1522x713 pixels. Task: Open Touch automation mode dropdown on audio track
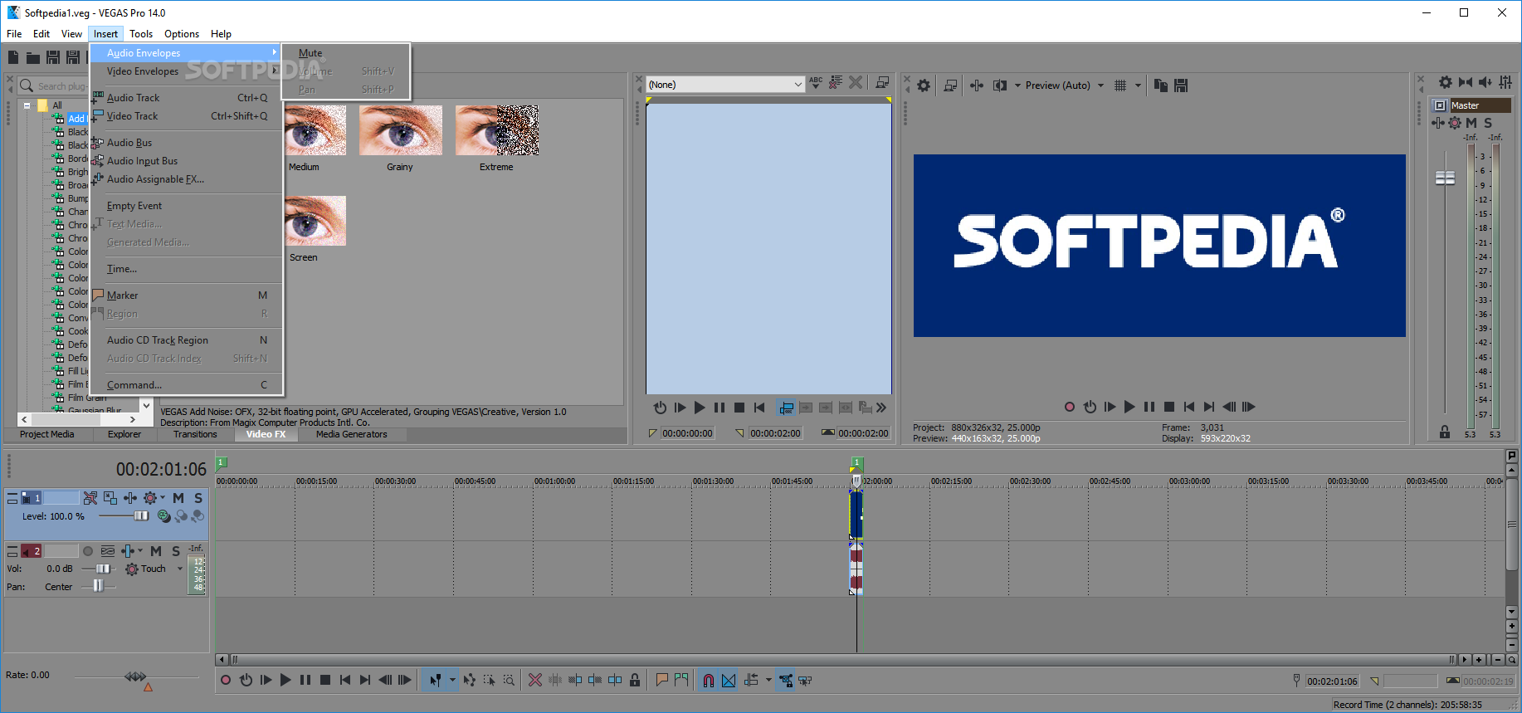[x=180, y=569]
